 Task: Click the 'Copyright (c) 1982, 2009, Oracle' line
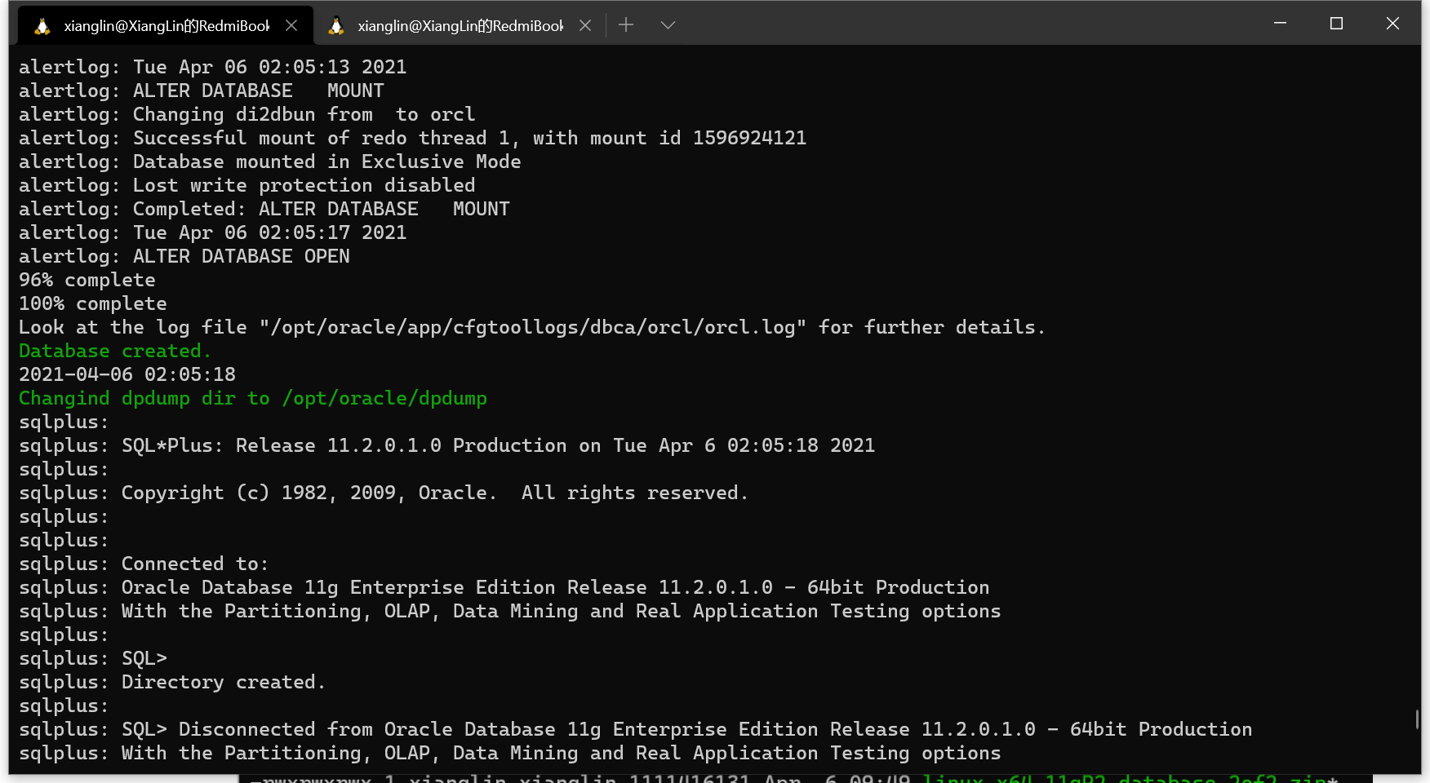(384, 493)
